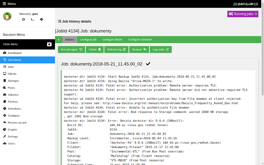This screenshot has width=264, height=165.
Task: Launch Restore wizard from sidebar
Action: coord(27,122)
